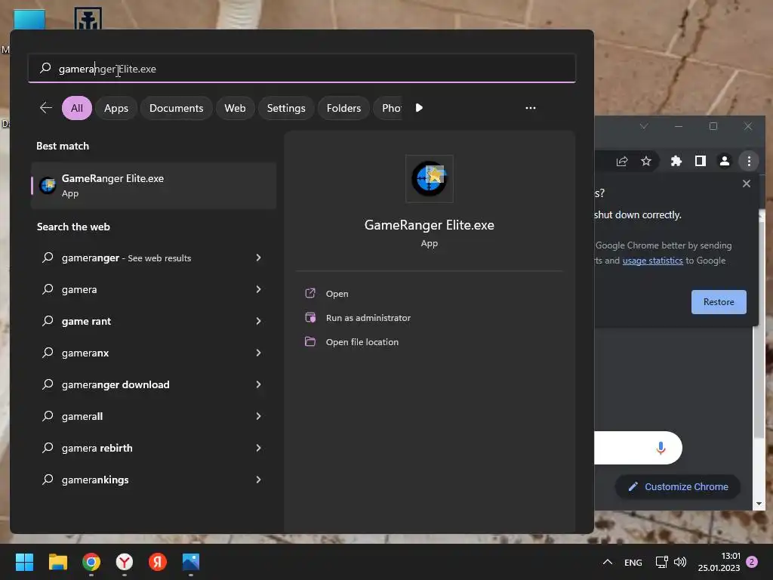This screenshot has width=773, height=580.
Task: Switch to the Folders filter tab
Action: pyautogui.click(x=343, y=108)
